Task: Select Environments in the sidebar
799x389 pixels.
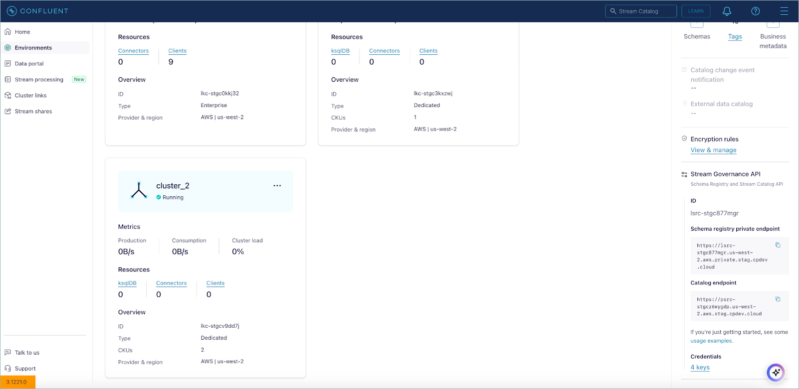Action: pos(46,48)
